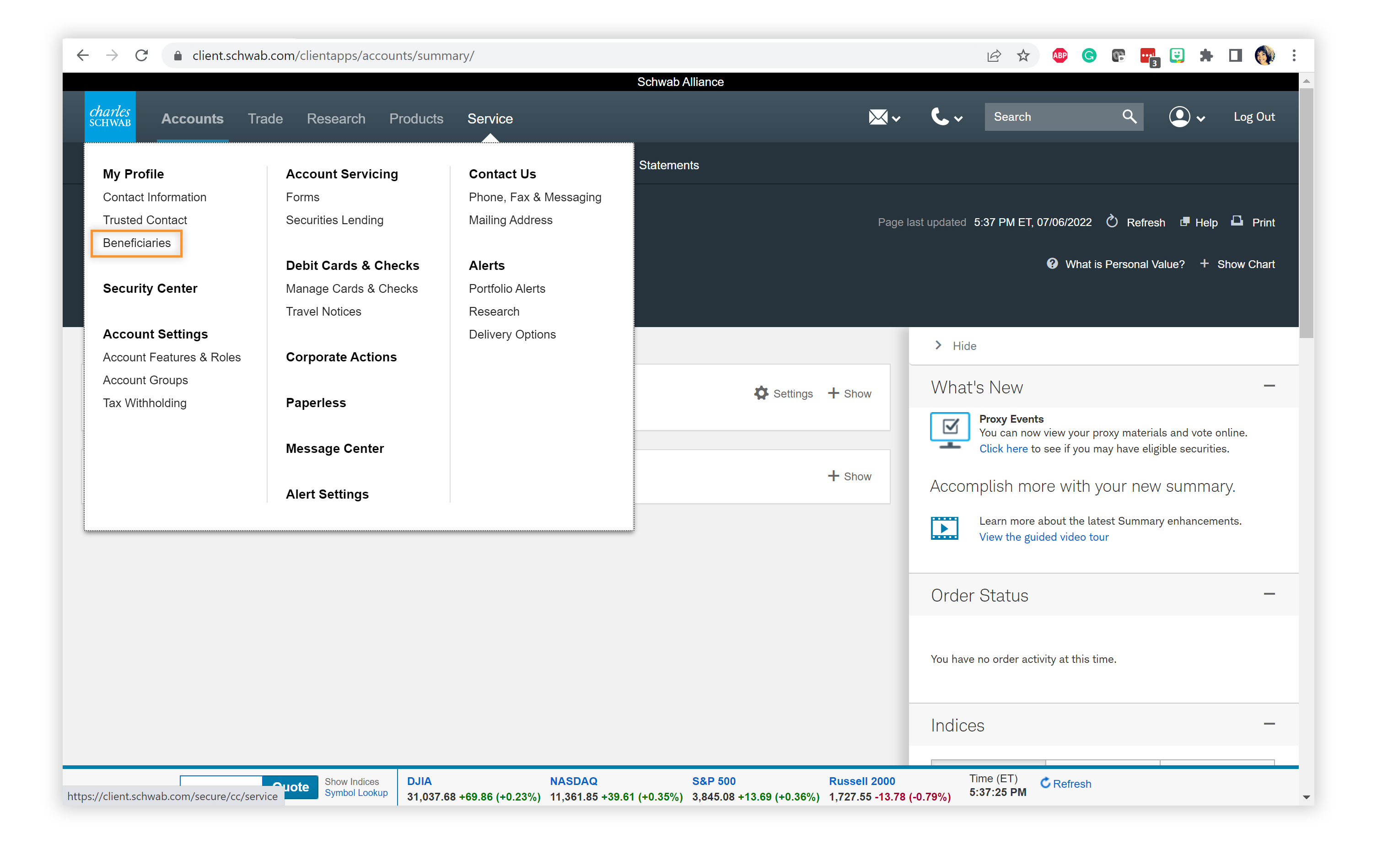Open the Symbol Lookup link
This screenshot has width=1377, height=844.
[x=356, y=793]
